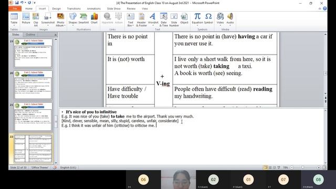Switch to the Animations ribbon tab
Viewport: 336px width, 189px height.
coord(93,8)
